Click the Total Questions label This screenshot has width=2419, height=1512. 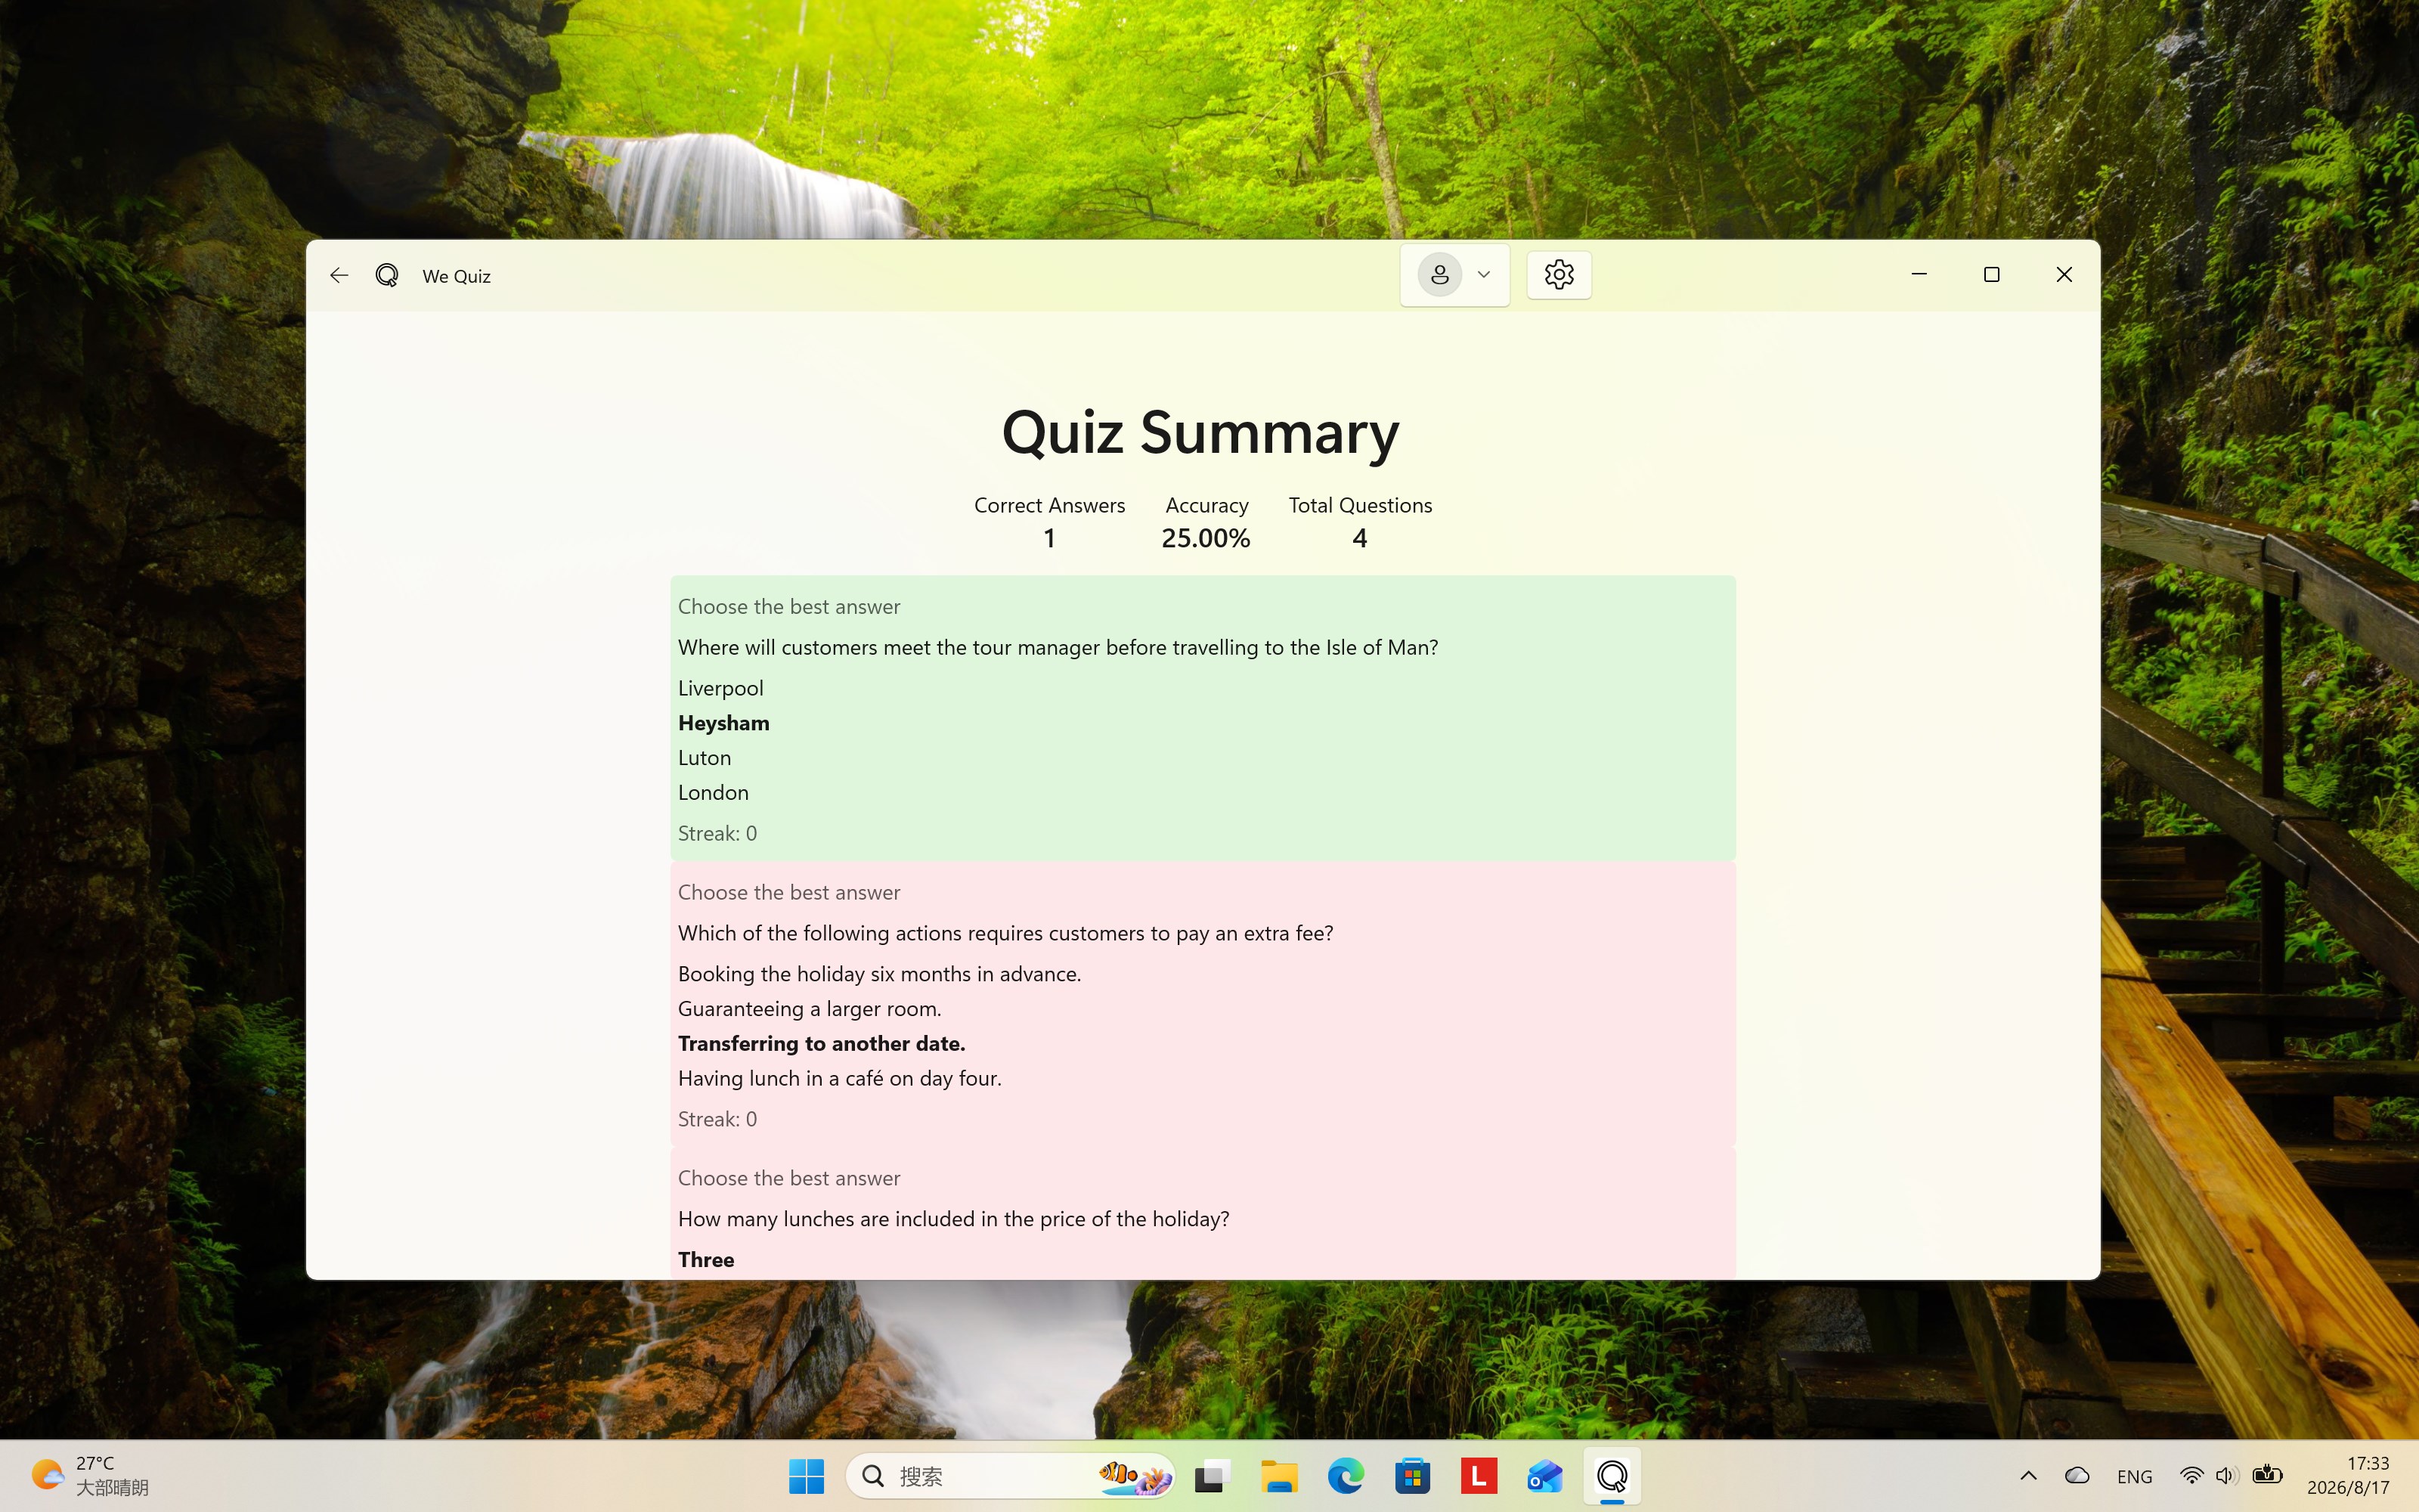pyautogui.click(x=1359, y=506)
